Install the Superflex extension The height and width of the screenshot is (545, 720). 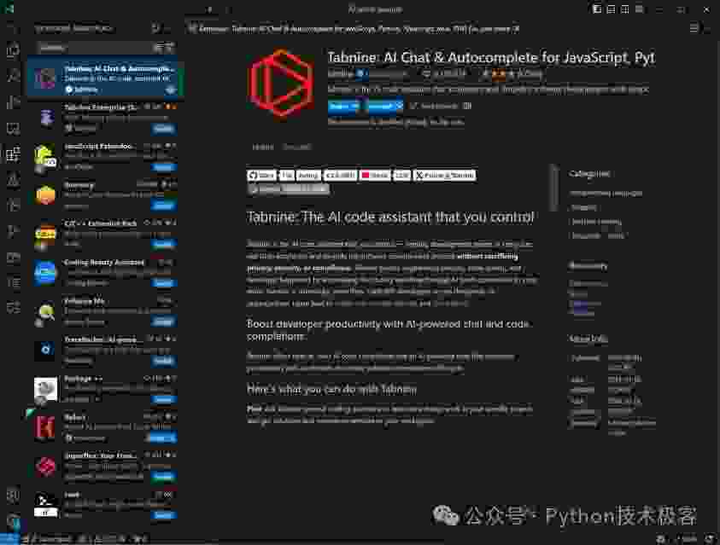(163, 476)
